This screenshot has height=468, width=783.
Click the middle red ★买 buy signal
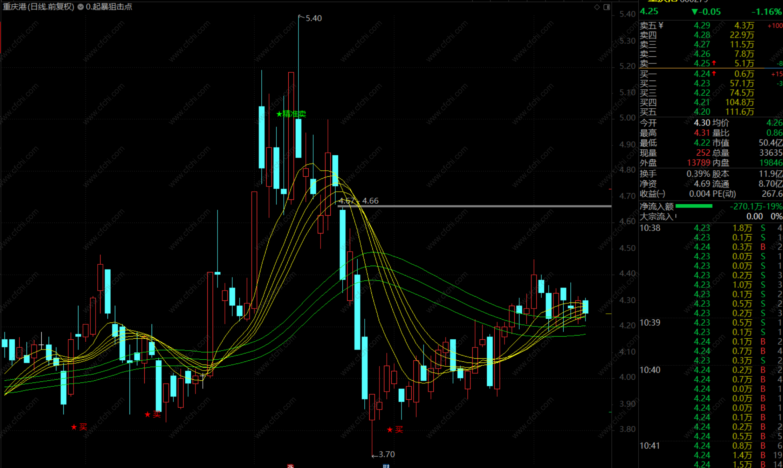pos(152,415)
